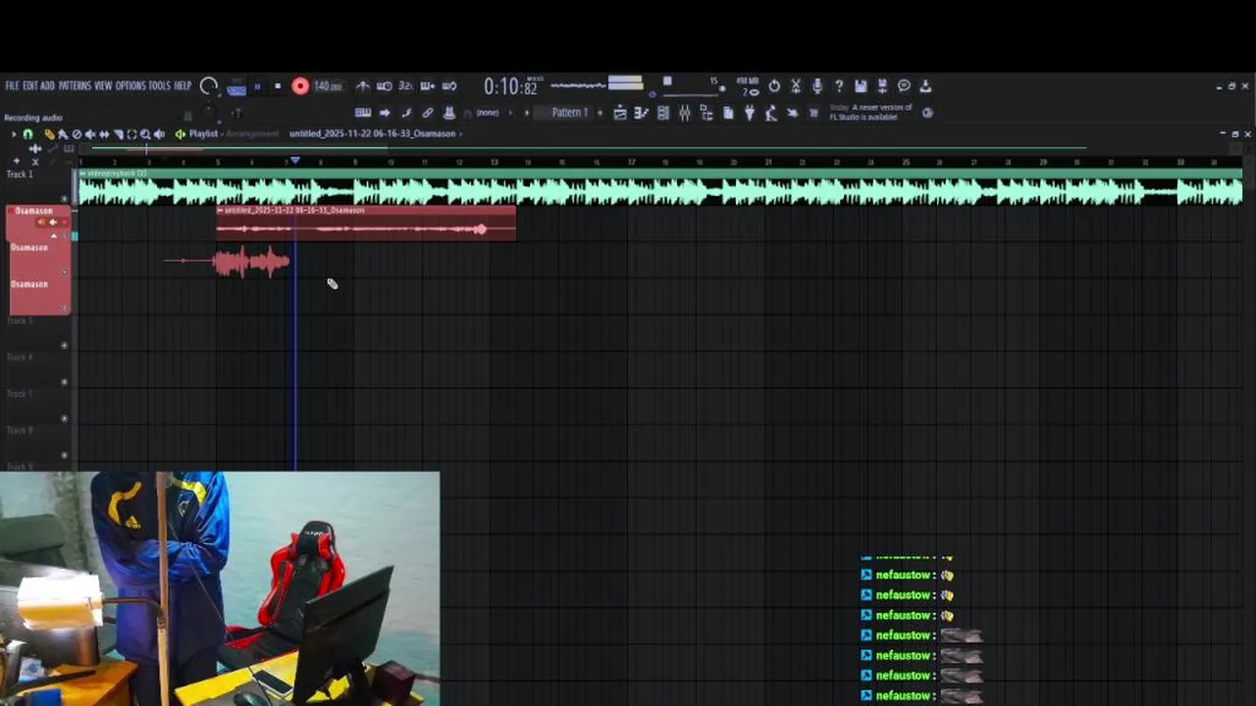The image size is (1256, 706).
Task: Add new pattern with plus button
Action: [x=600, y=113]
